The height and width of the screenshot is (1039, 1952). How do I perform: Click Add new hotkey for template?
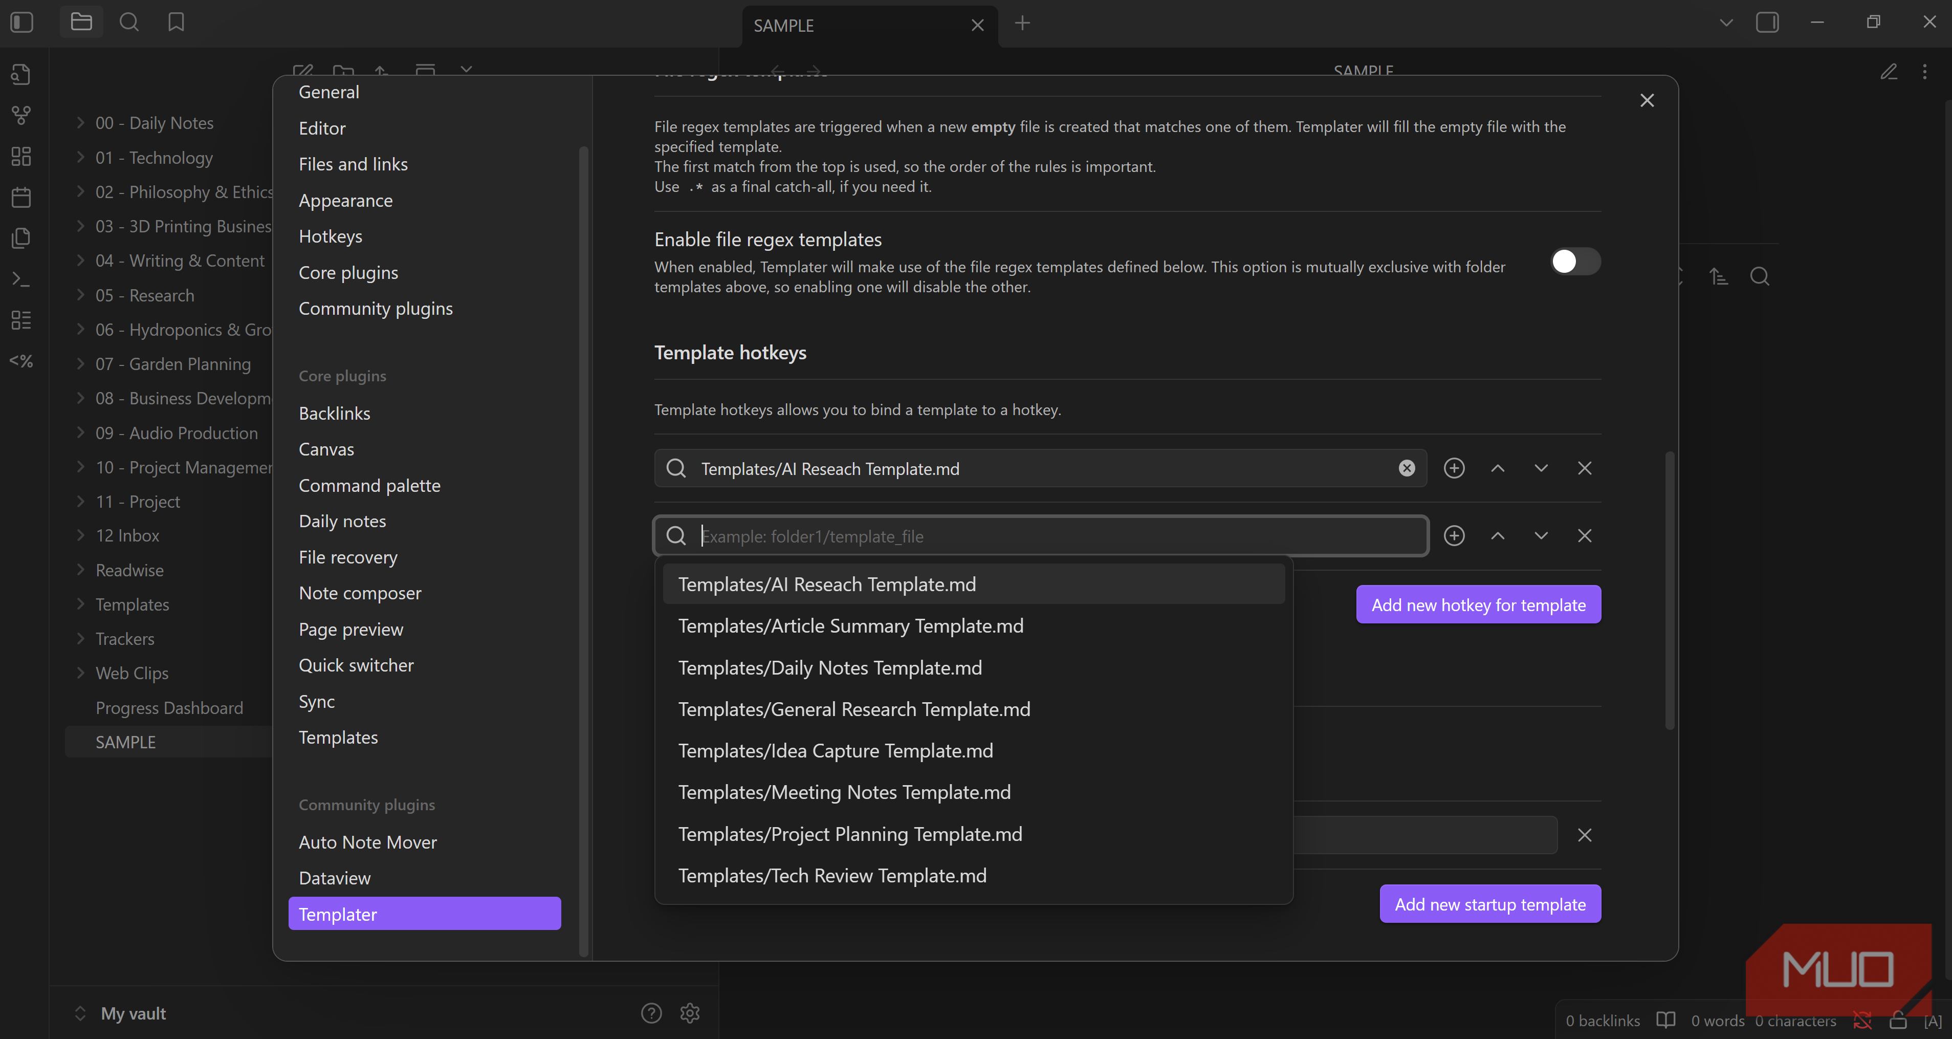tap(1478, 604)
